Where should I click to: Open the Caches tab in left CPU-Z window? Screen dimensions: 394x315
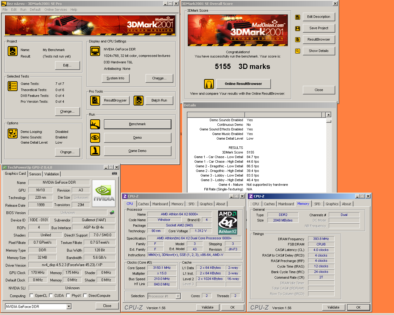(x=143, y=204)
